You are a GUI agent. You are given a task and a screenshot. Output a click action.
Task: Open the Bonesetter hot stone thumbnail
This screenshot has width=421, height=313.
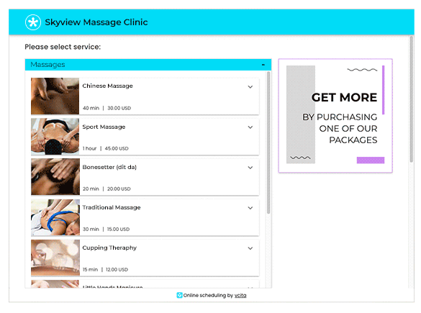55,176
